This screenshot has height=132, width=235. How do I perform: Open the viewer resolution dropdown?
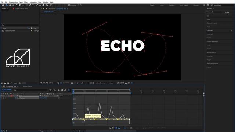84,83
